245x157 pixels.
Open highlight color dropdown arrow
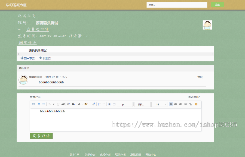(89, 104)
